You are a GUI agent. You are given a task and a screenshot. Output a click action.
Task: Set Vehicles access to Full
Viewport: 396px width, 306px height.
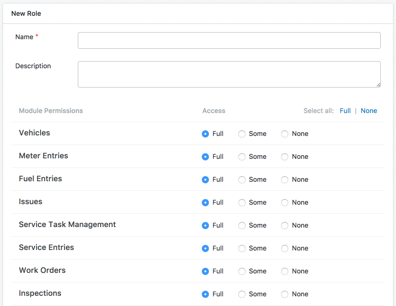coord(205,134)
